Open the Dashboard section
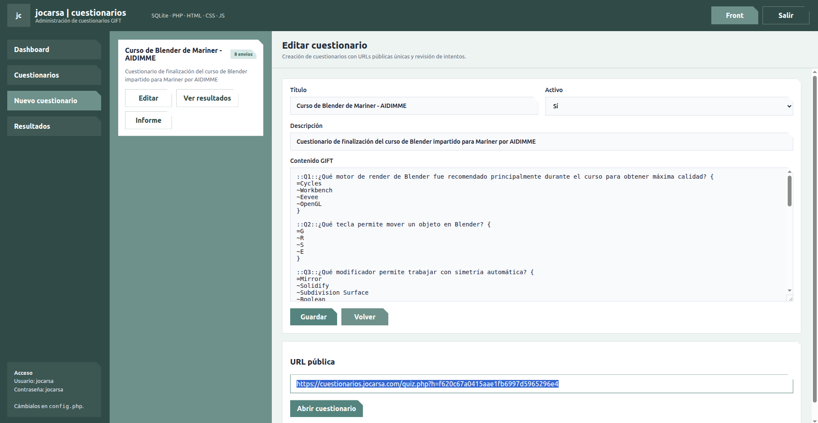818x423 pixels. [54, 49]
